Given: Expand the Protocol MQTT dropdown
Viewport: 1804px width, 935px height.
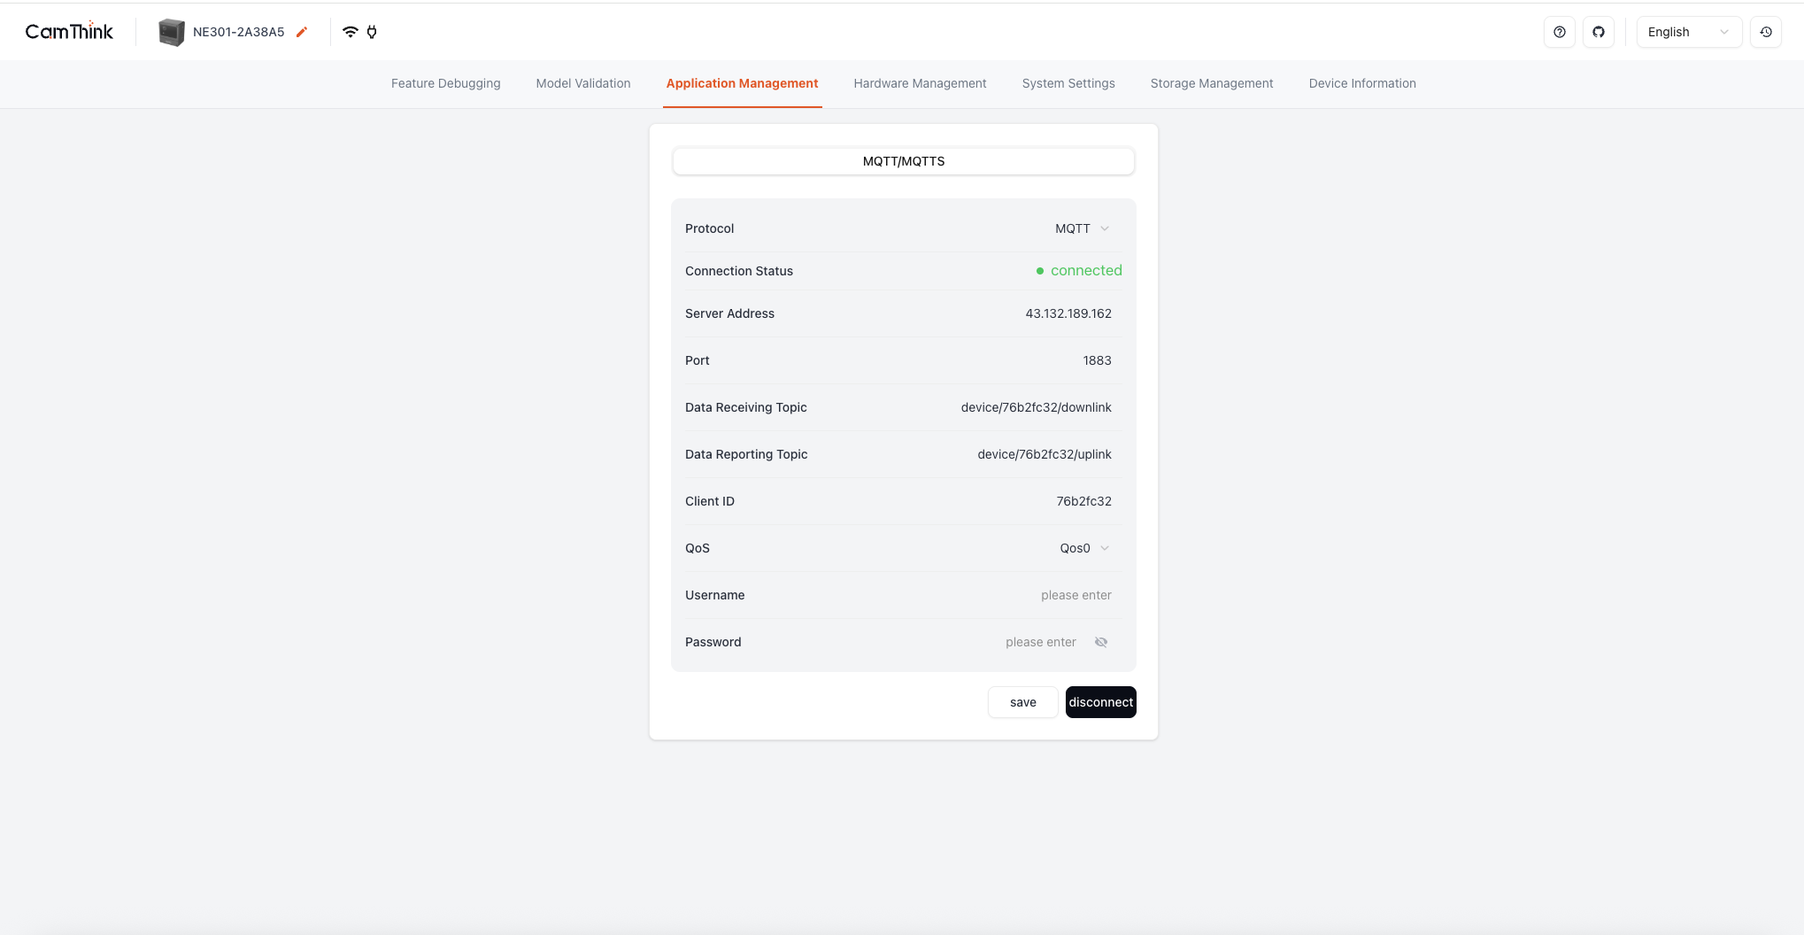Looking at the screenshot, I should click(x=1082, y=228).
